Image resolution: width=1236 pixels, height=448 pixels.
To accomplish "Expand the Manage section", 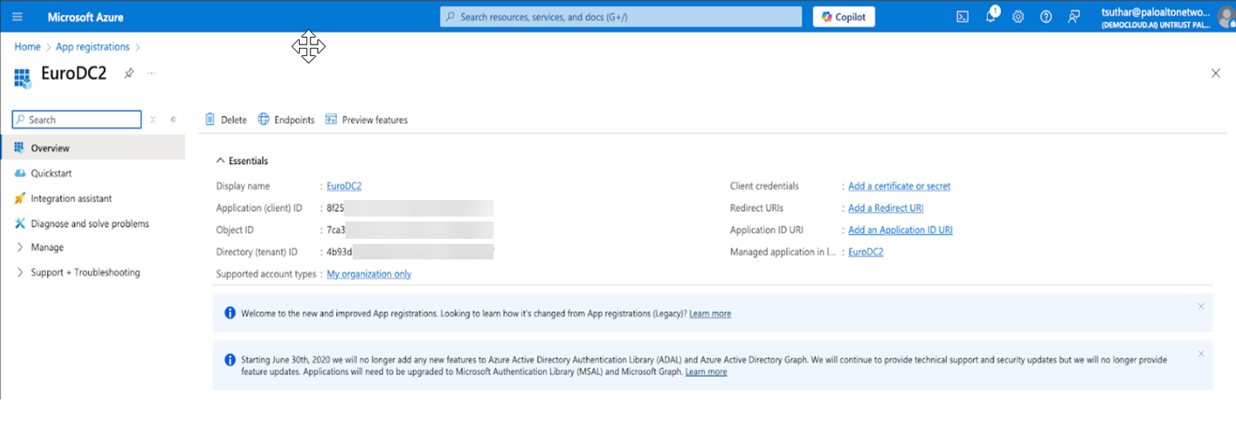I will coord(20,247).
